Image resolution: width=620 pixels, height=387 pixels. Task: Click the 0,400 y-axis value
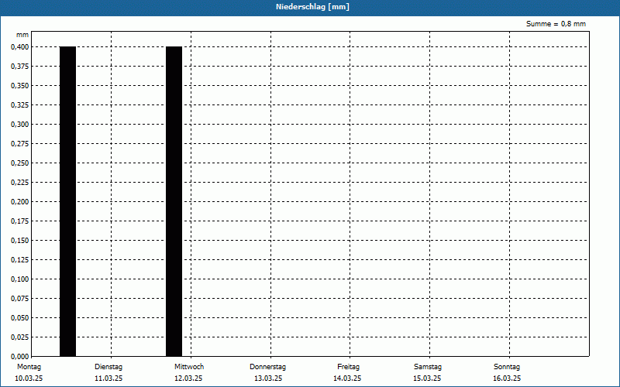20,47
